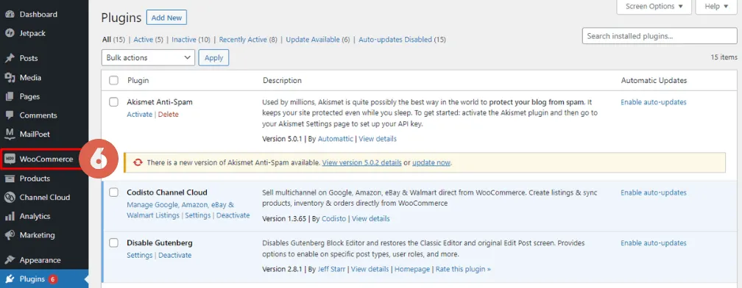The height and width of the screenshot is (288, 742).
Task: Enable auto-updates for Disable Gutenberg
Action: [x=654, y=243]
